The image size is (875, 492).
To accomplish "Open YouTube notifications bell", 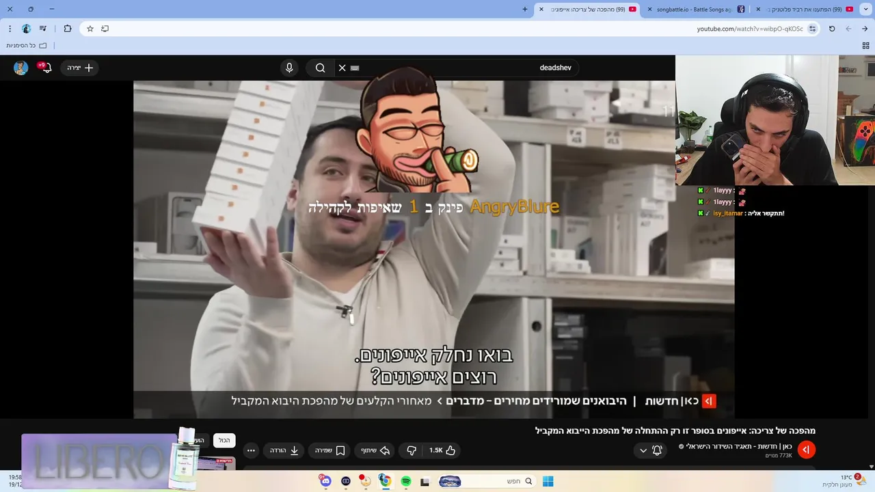I will click(46, 68).
